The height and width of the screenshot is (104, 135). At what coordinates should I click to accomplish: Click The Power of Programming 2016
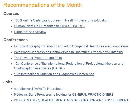[38, 58]
